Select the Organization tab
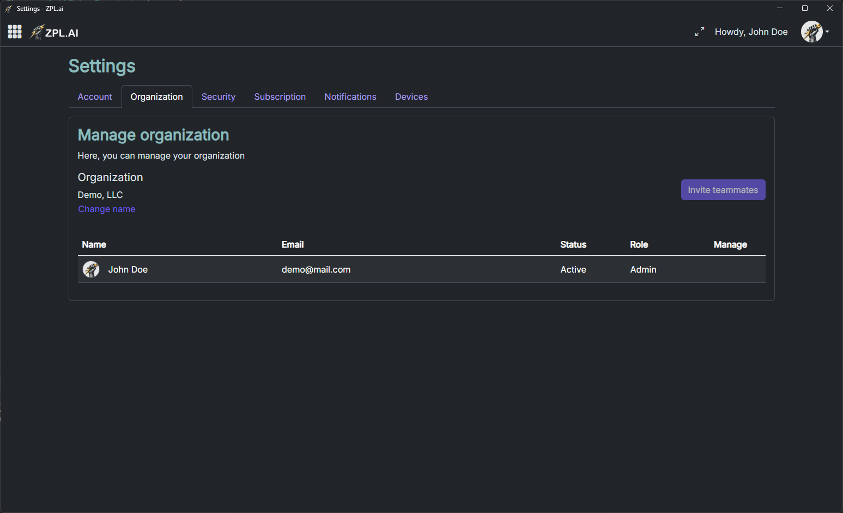The image size is (843, 513). (x=156, y=97)
